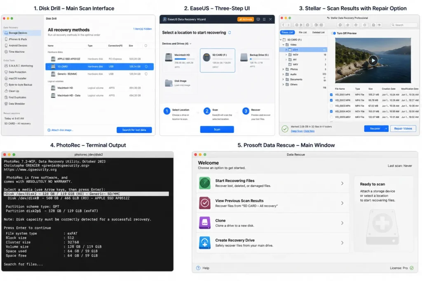Click Start Recovering Files radar icon

coord(204,183)
